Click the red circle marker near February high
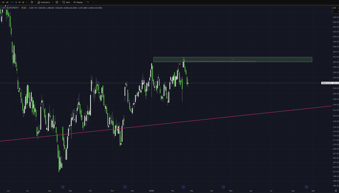 tap(180, 64)
